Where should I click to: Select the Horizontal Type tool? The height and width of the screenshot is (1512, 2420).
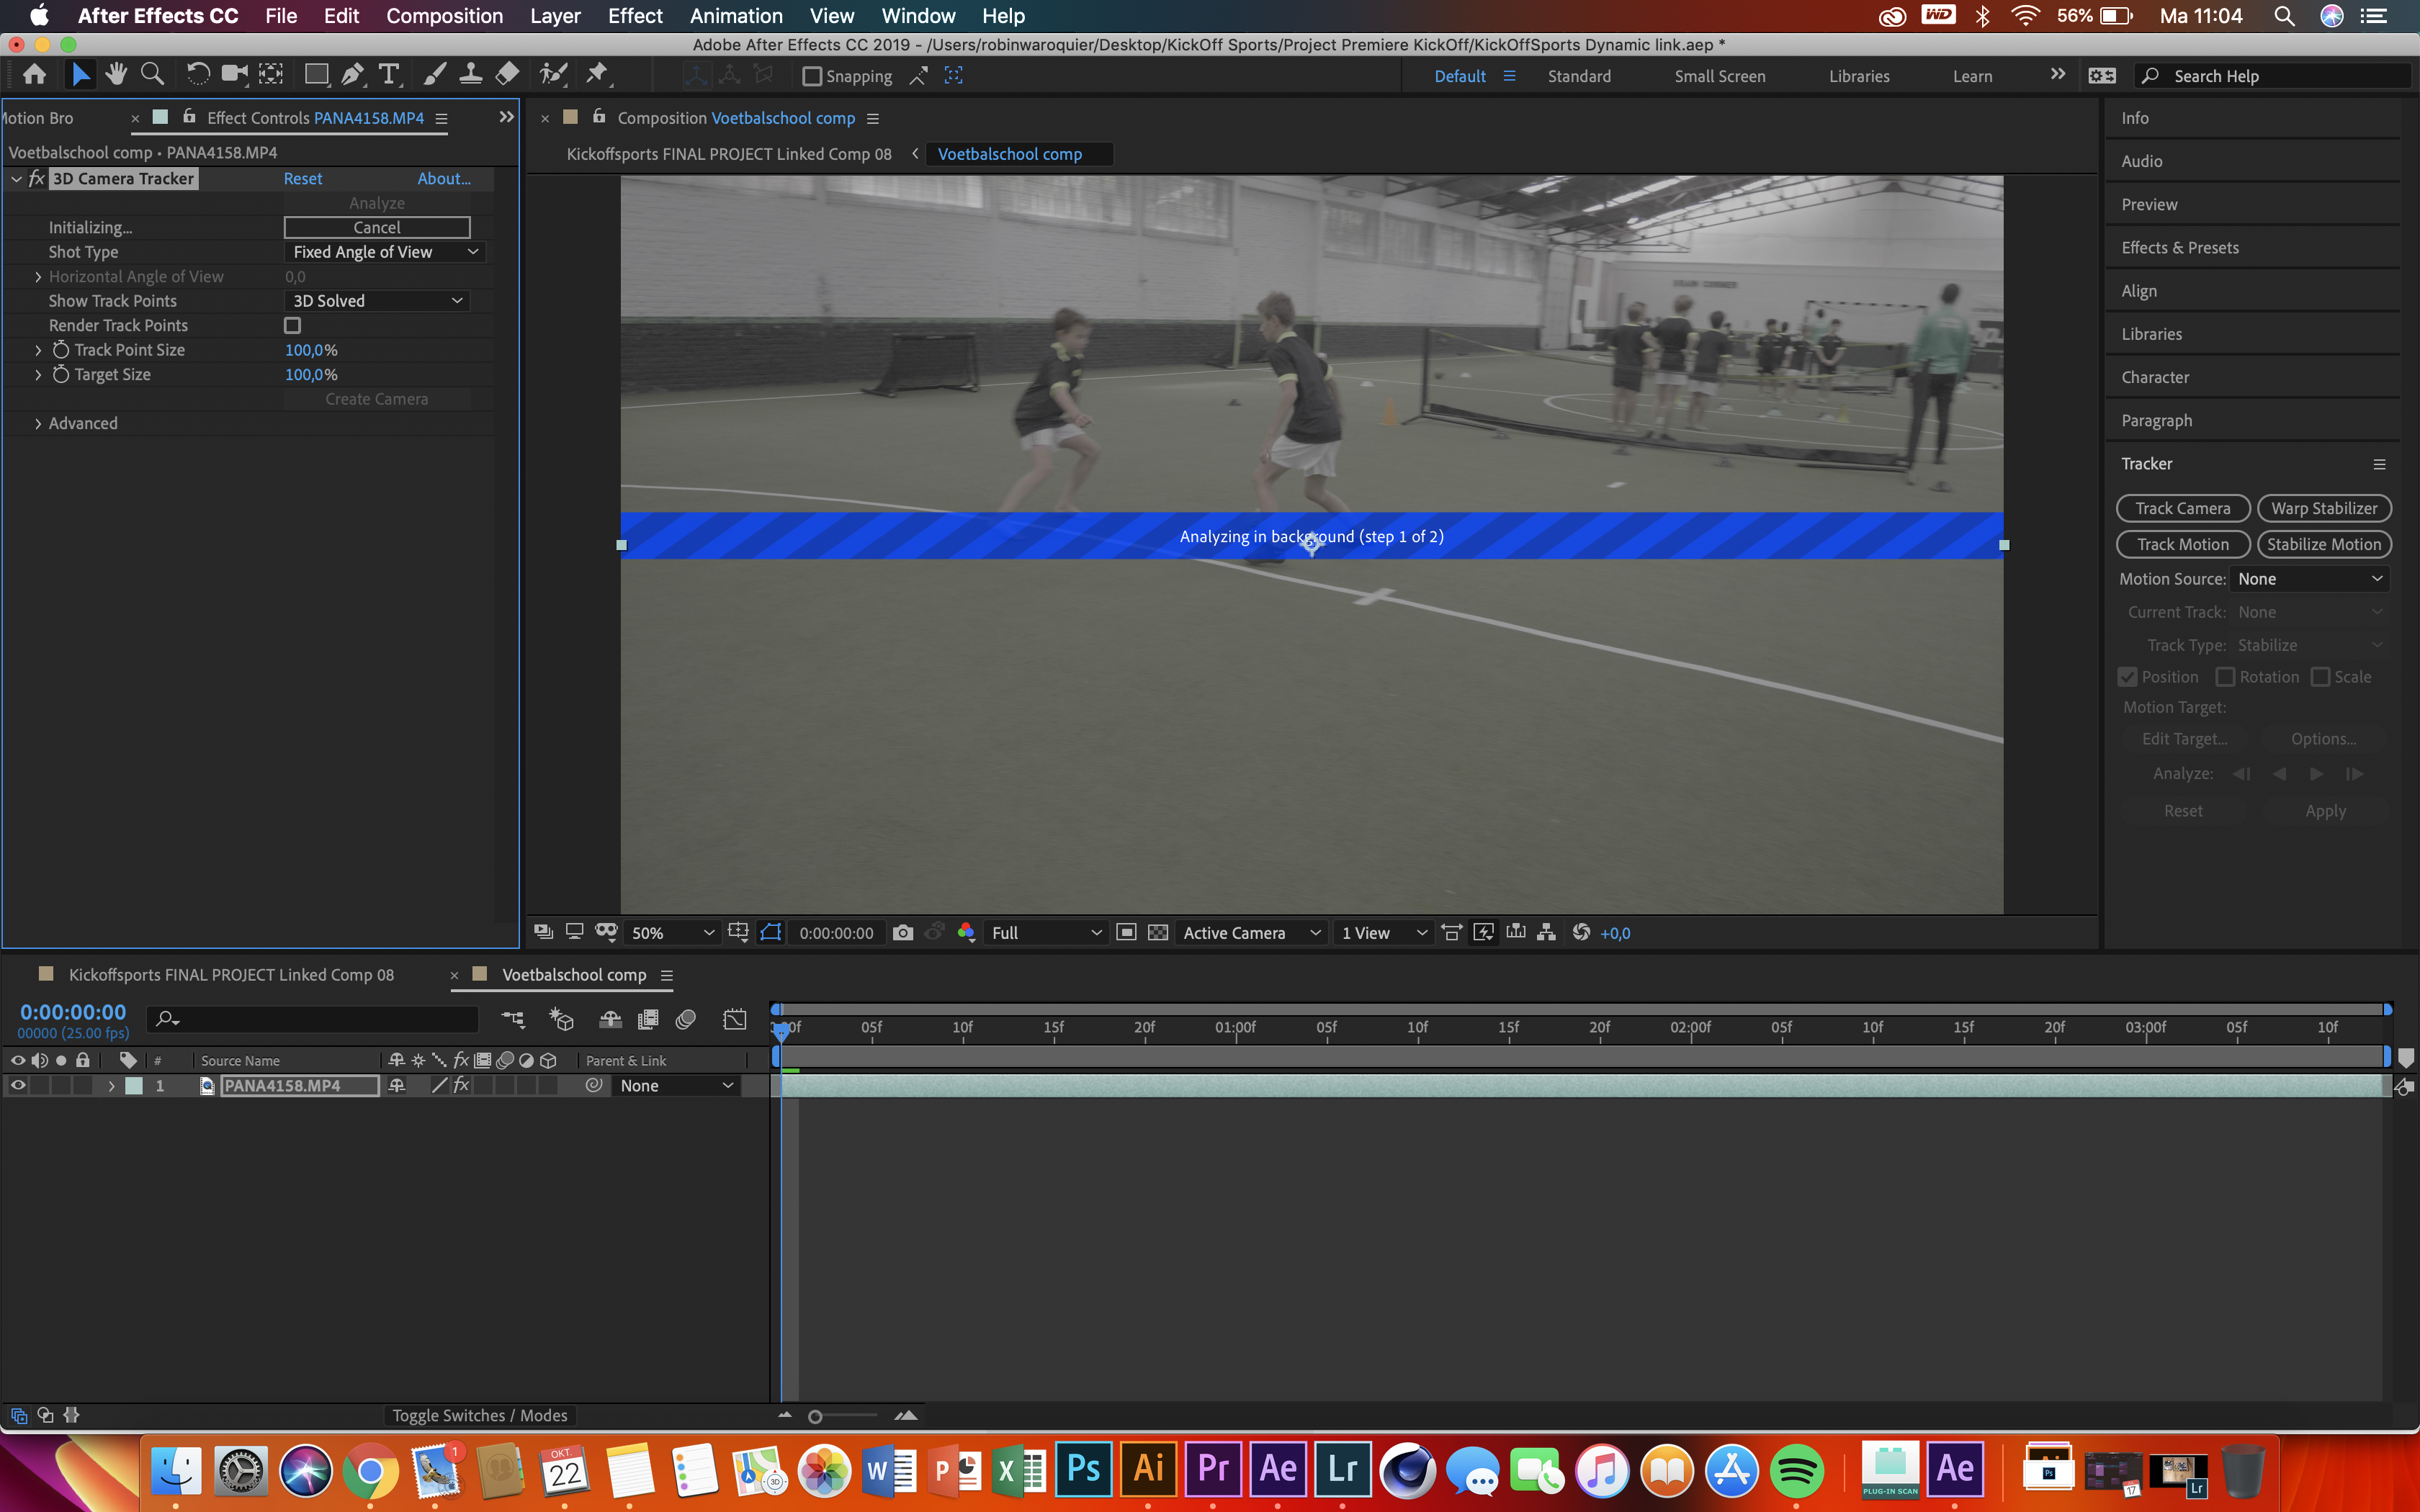pyautogui.click(x=389, y=75)
